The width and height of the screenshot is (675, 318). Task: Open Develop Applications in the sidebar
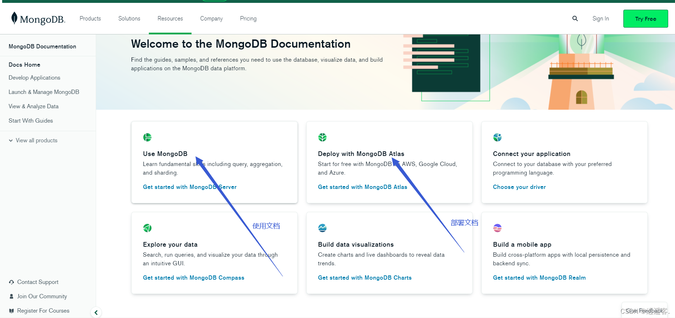(x=34, y=78)
